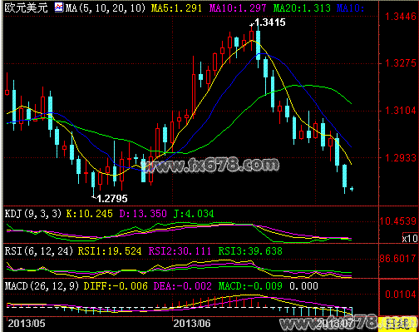Open the KDJ(9,3,3) indicator label
The width and height of the screenshot is (419, 332).
33,214
